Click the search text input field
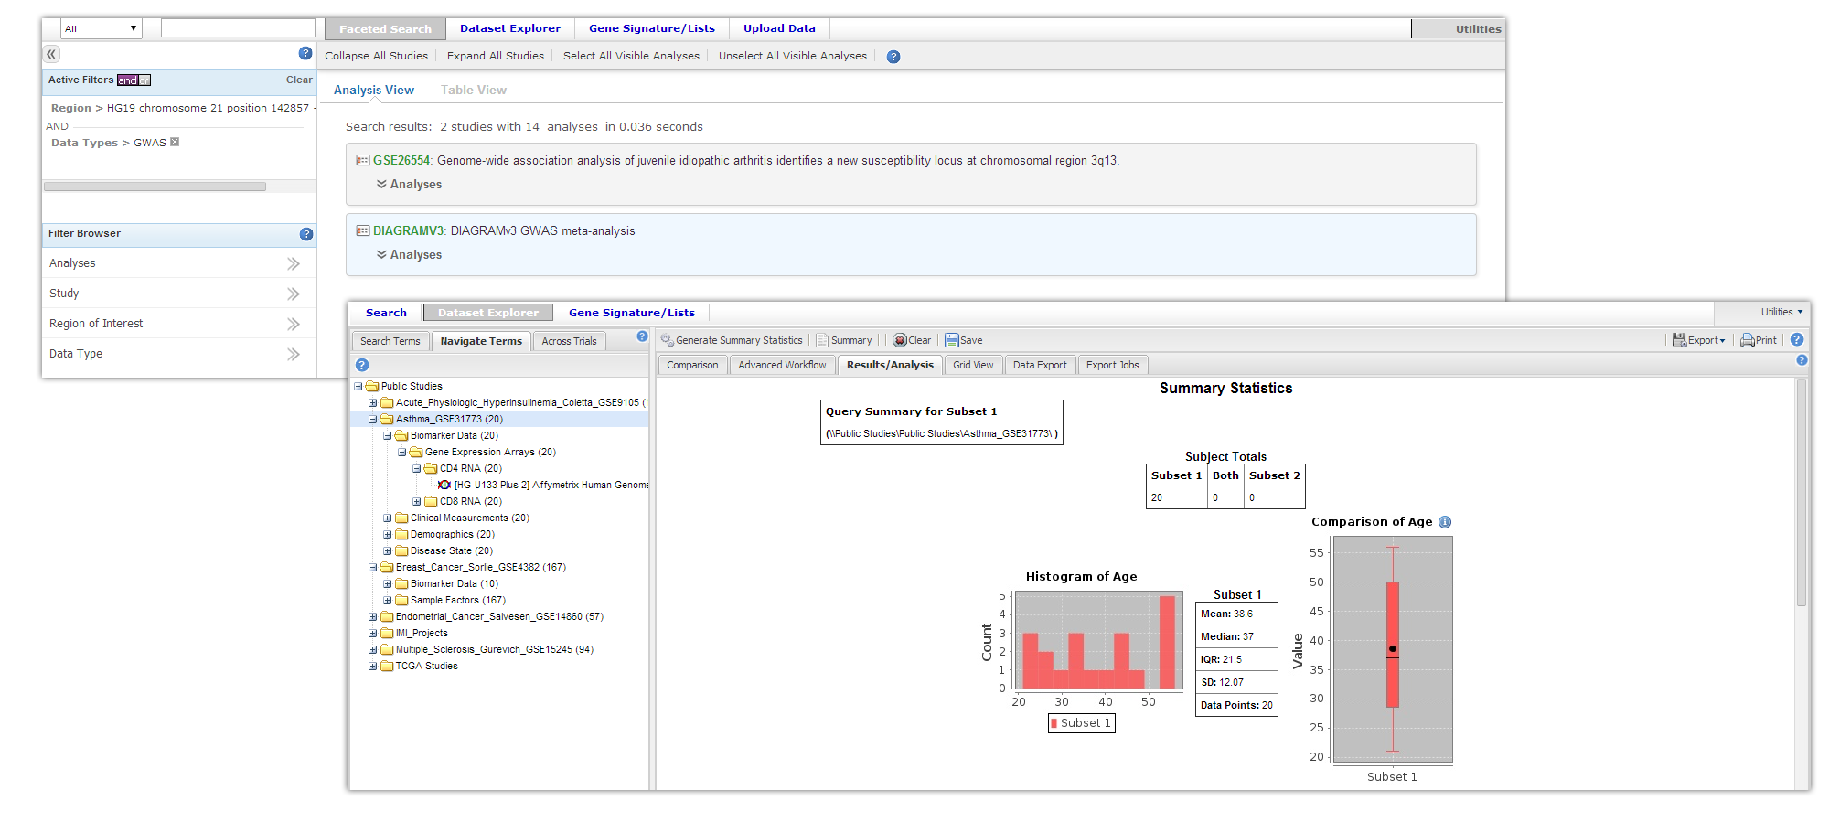 pos(238,28)
